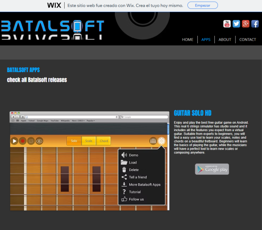Click the YouTube bookmark in mockup

tap(55, 121)
